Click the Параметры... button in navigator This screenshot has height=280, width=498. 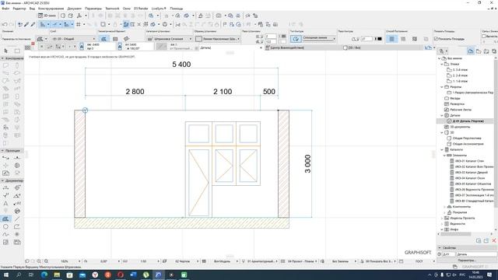(x=467, y=261)
